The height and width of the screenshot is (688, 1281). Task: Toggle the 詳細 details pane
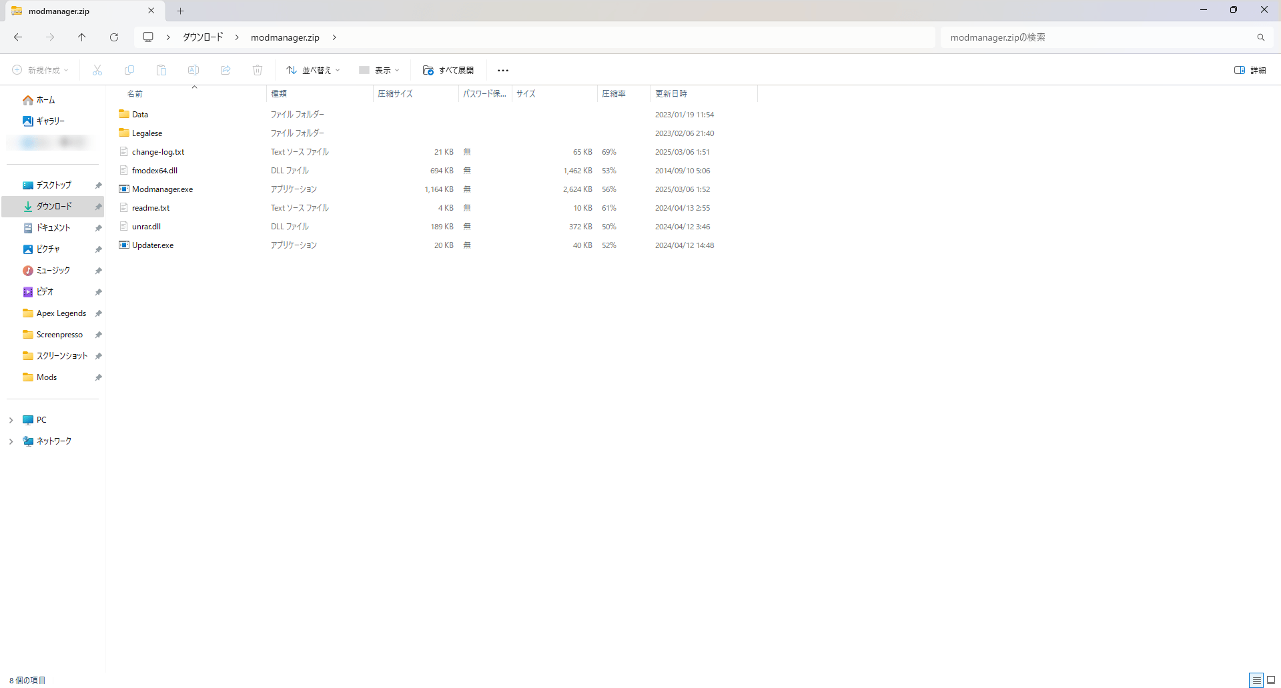coord(1250,70)
